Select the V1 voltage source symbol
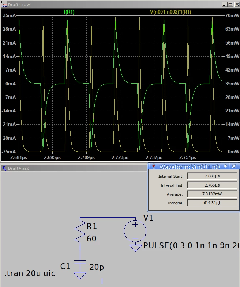 [135, 231]
